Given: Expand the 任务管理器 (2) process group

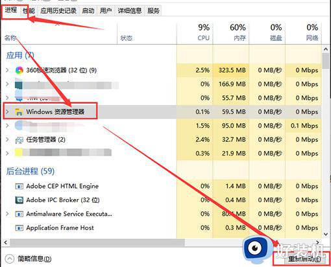Looking at the screenshot, I should pyautogui.click(x=7, y=139).
